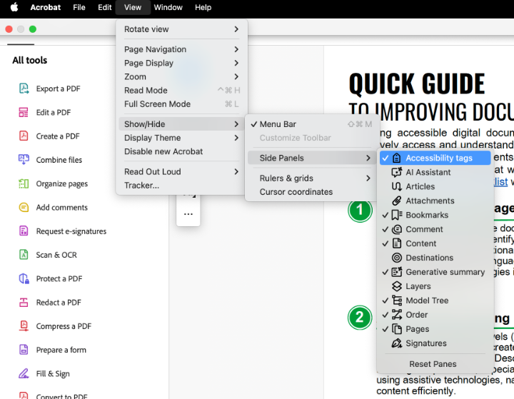Select Tracker... menu entry
The height and width of the screenshot is (399, 514).
coord(181,186)
